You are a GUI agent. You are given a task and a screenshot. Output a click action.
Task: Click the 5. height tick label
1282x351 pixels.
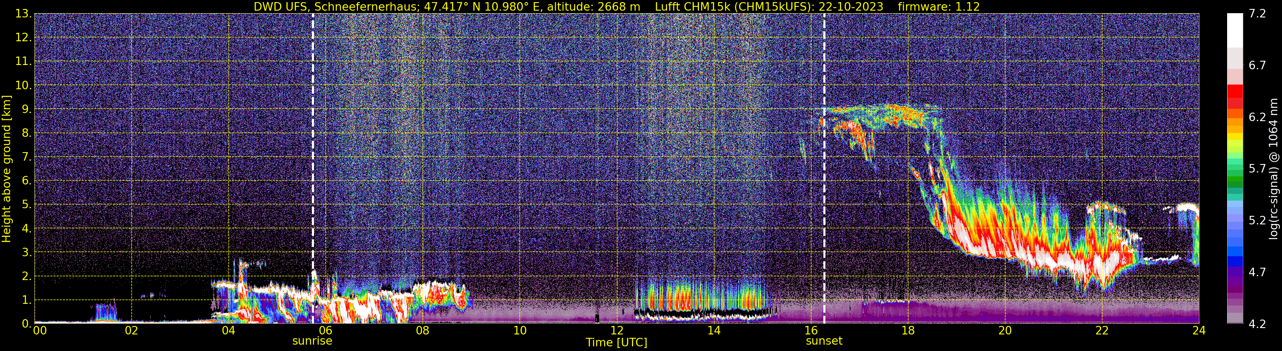26,205
